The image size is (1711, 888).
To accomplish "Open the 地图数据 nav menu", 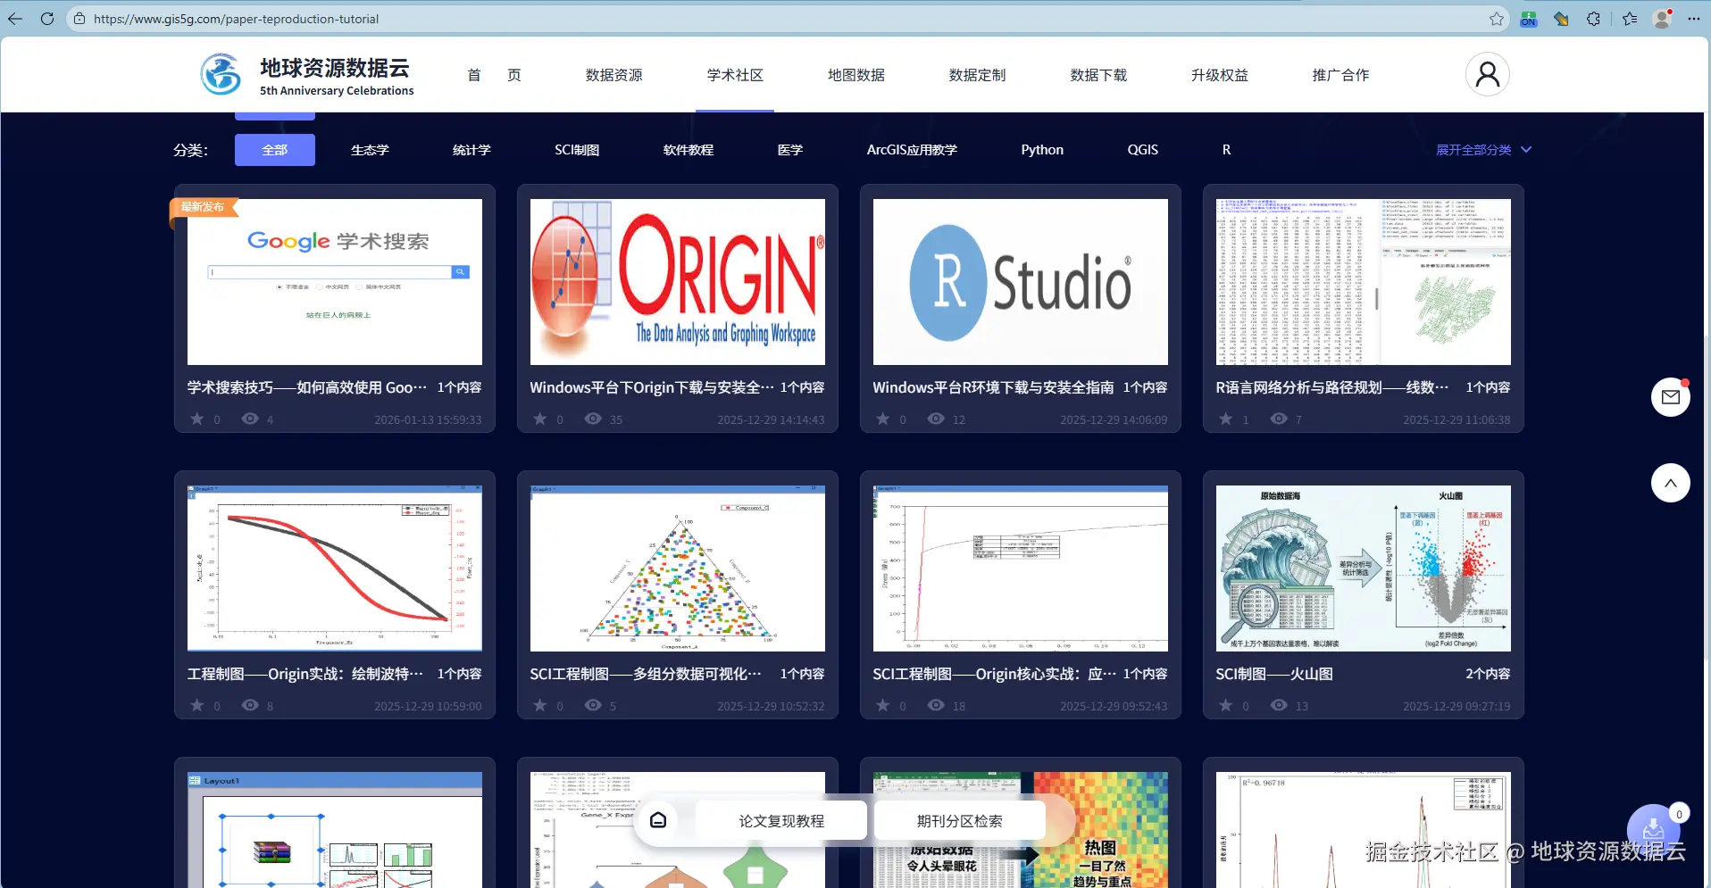I will pyautogui.click(x=856, y=75).
